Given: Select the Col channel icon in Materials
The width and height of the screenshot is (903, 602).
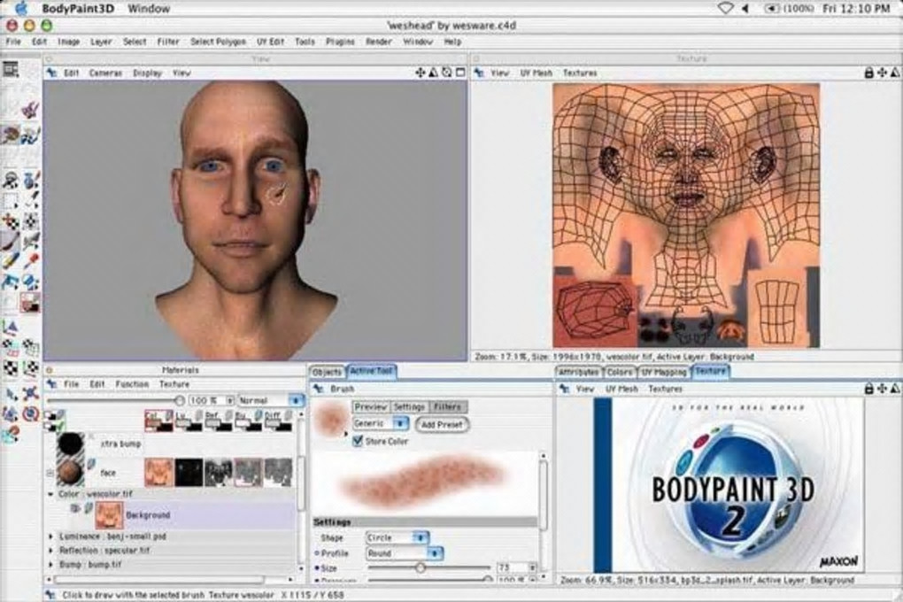Looking at the screenshot, I should [x=158, y=421].
